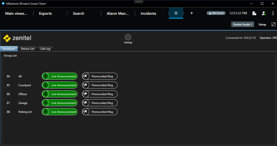This screenshot has width=277, height=146.
Task: Click the microphone icon for group All
Action: pyautogui.click(x=46, y=76)
